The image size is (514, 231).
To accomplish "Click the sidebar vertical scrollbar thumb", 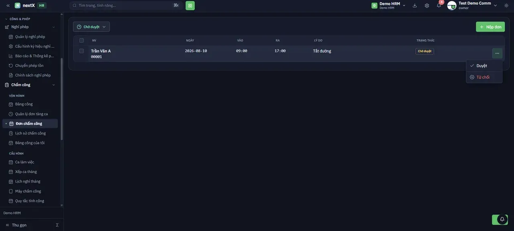I will click(x=61, y=99).
